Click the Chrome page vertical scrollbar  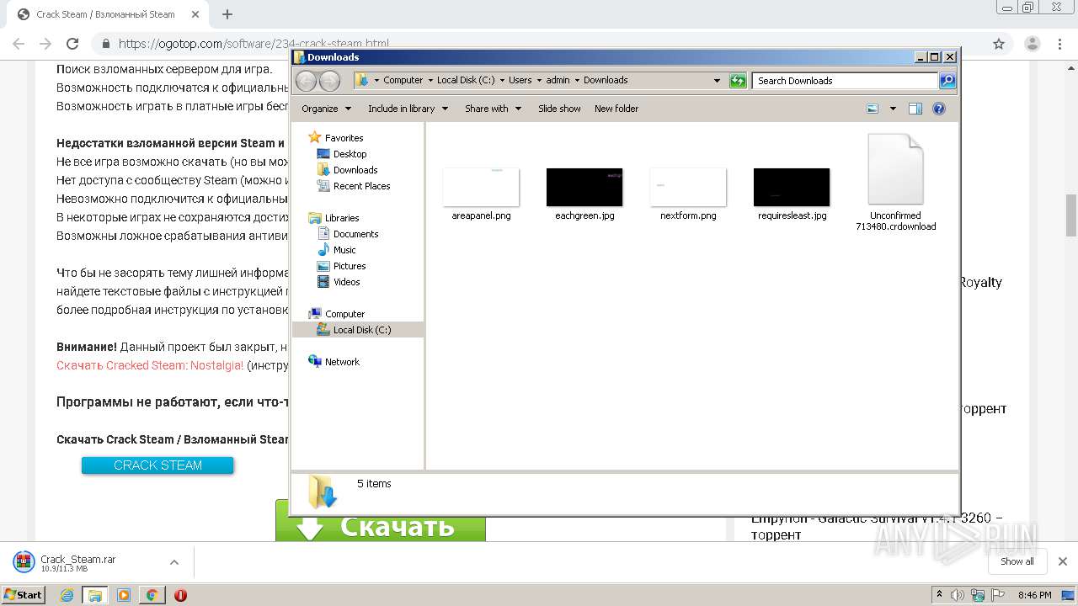coord(1071,216)
